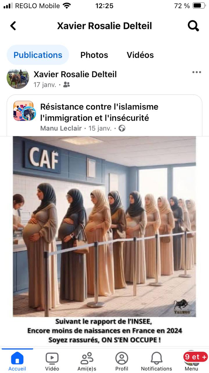Tap Xavier Rosalie Delteil profile picture
The width and height of the screenshot is (209, 373).
click(x=18, y=79)
